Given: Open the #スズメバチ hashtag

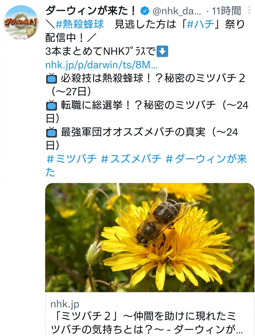Looking at the screenshot, I should 131,159.
